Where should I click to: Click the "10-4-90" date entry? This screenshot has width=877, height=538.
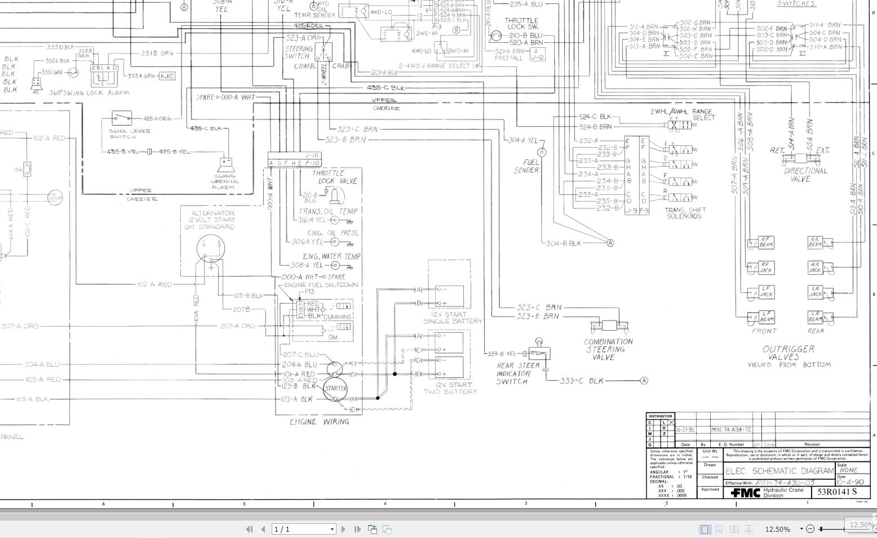click(850, 482)
